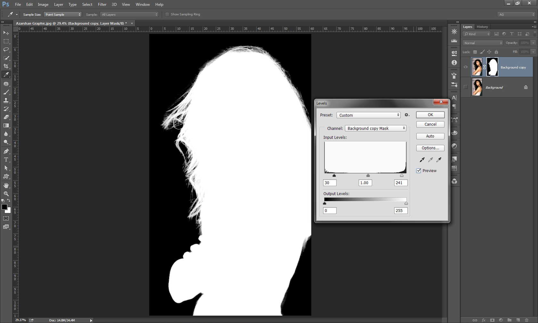Hide the Background copy layer
The height and width of the screenshot is (323, 538).
click(466, 67)
